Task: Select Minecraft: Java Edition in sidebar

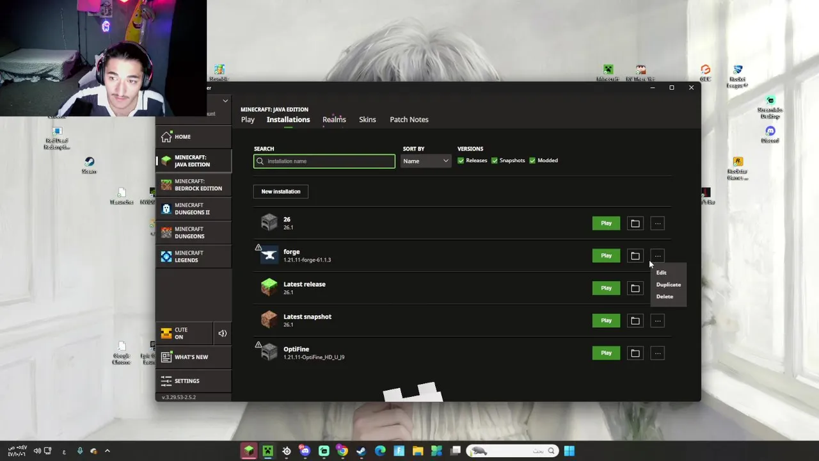Action: tap(193, 161)
